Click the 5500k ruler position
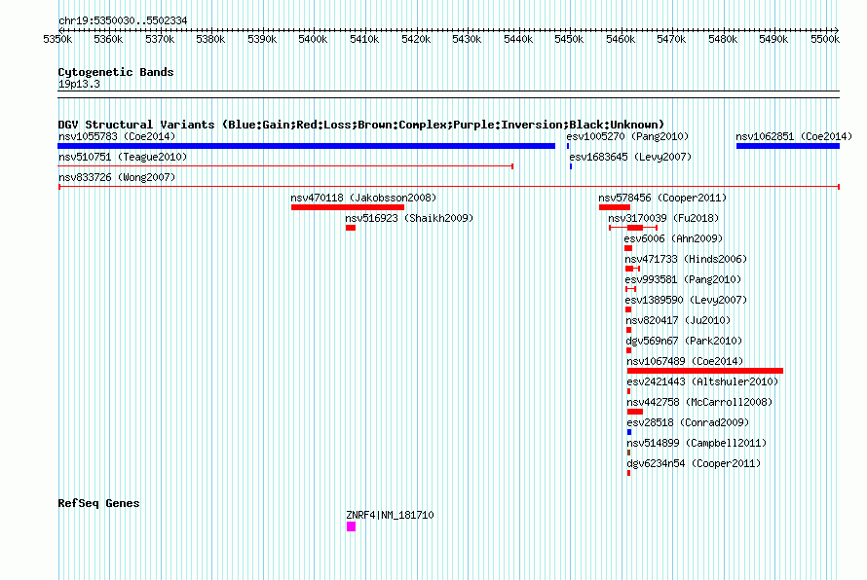 tap(825, 39)
